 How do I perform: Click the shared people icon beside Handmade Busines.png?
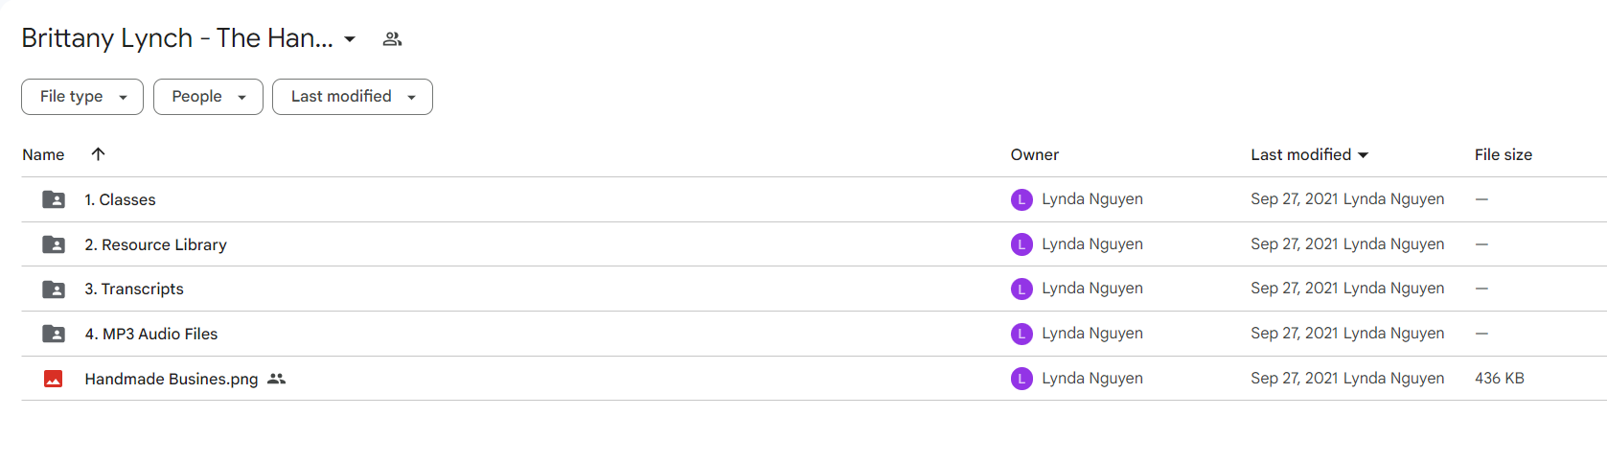coord(277,379)
